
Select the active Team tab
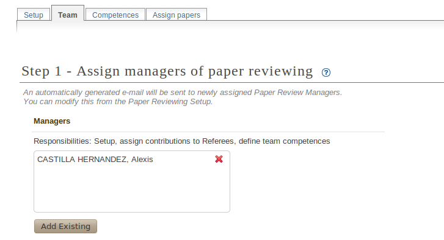(68, 14)
